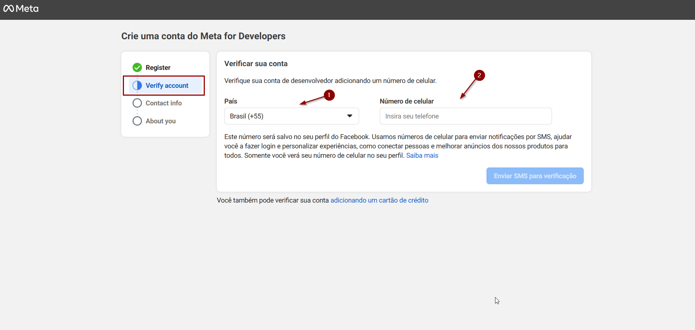Click the Número de celular field label
The width and height of the screenshot is (695, 330).
pos(406,101)
